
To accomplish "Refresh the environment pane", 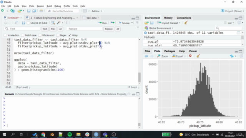I will click(x=239, y=23).
